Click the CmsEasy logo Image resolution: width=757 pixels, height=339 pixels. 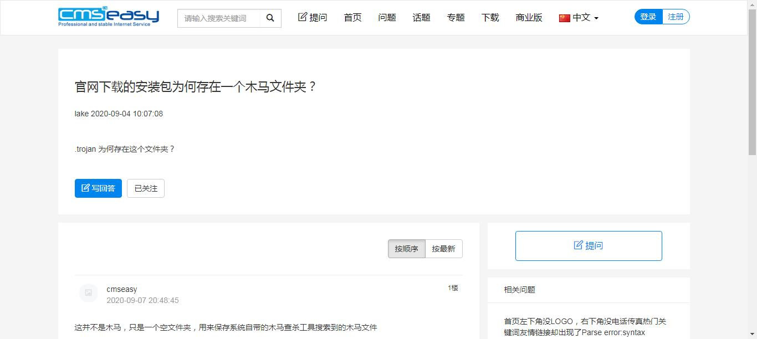109,17
